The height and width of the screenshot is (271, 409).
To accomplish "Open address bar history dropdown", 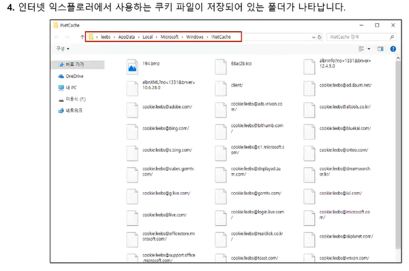I will click(314, 37).
